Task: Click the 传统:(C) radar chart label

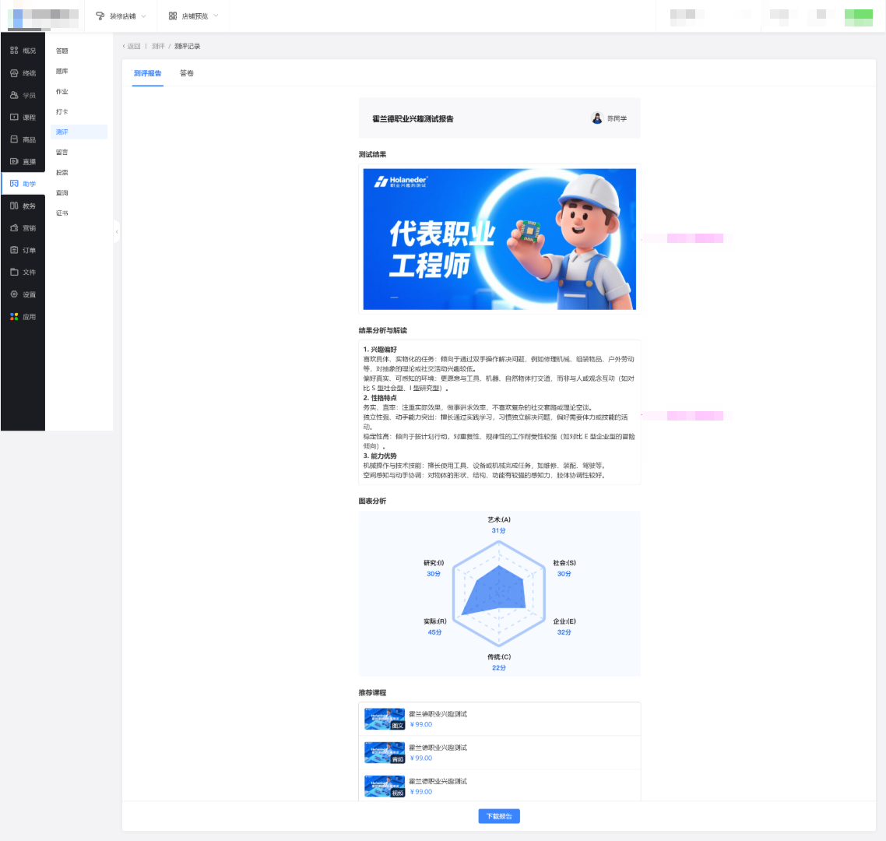Action: pyautogui.click(x=499, y=656)
